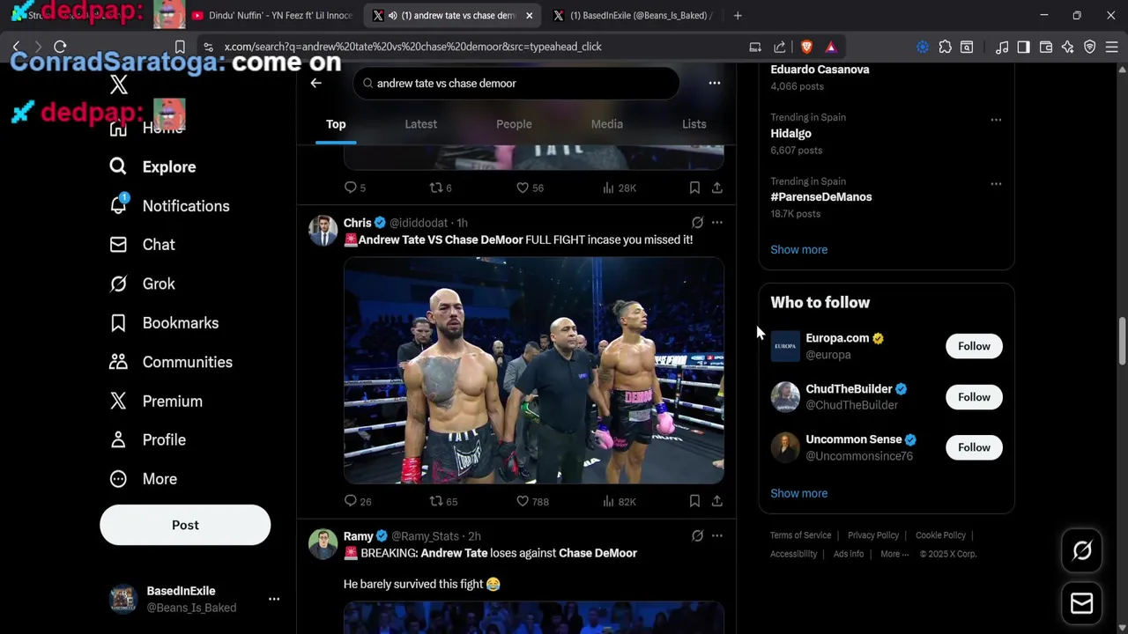Switch to Lists search tab
The image size is (1128, 634).
pos(694,124)
